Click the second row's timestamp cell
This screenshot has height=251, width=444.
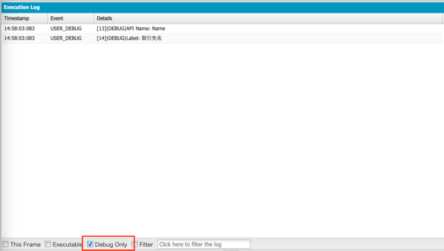[19, 38]
